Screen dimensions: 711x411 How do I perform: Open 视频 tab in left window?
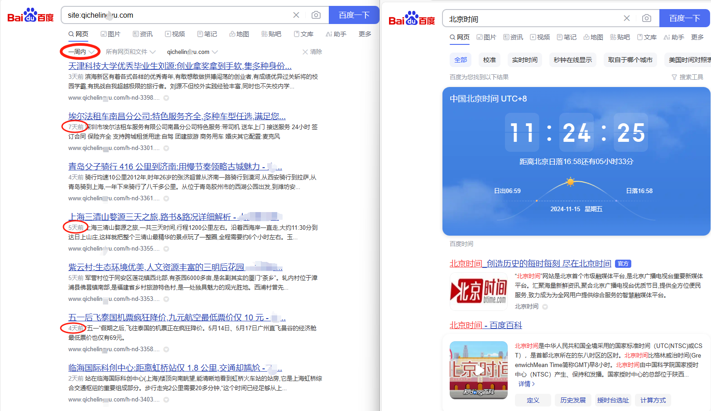(175, 34)
